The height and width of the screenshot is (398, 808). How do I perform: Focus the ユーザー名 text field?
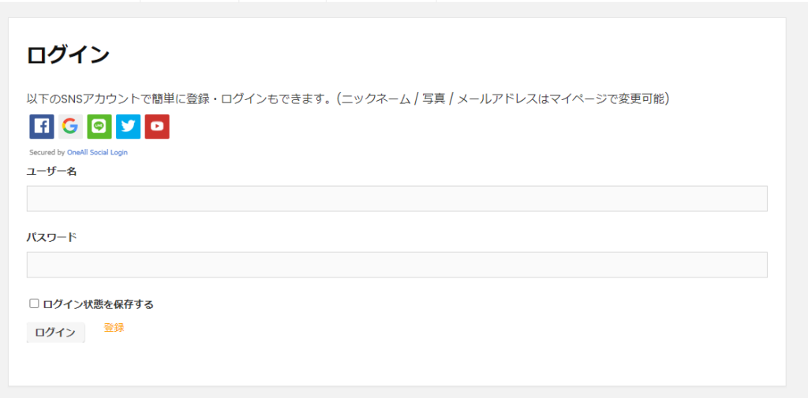(397, 199)
